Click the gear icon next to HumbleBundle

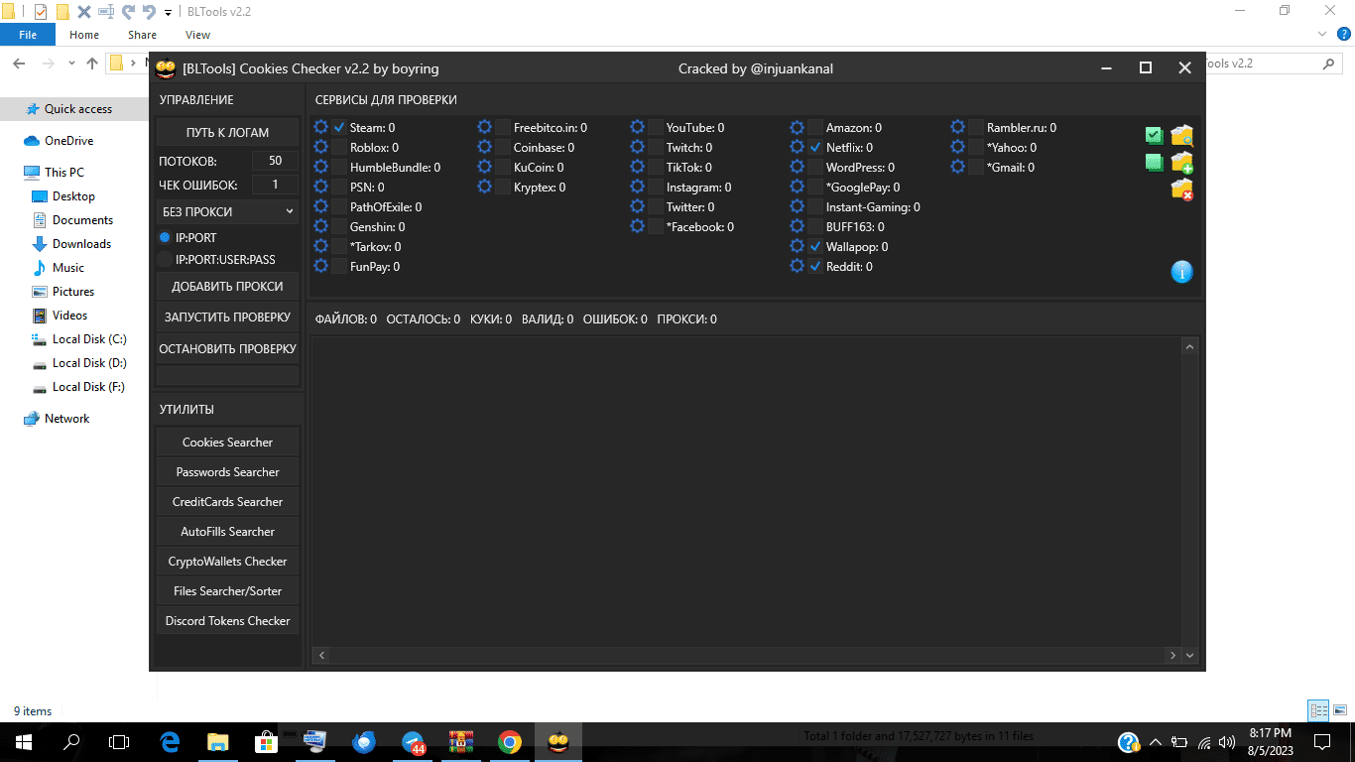coord(320,167)
